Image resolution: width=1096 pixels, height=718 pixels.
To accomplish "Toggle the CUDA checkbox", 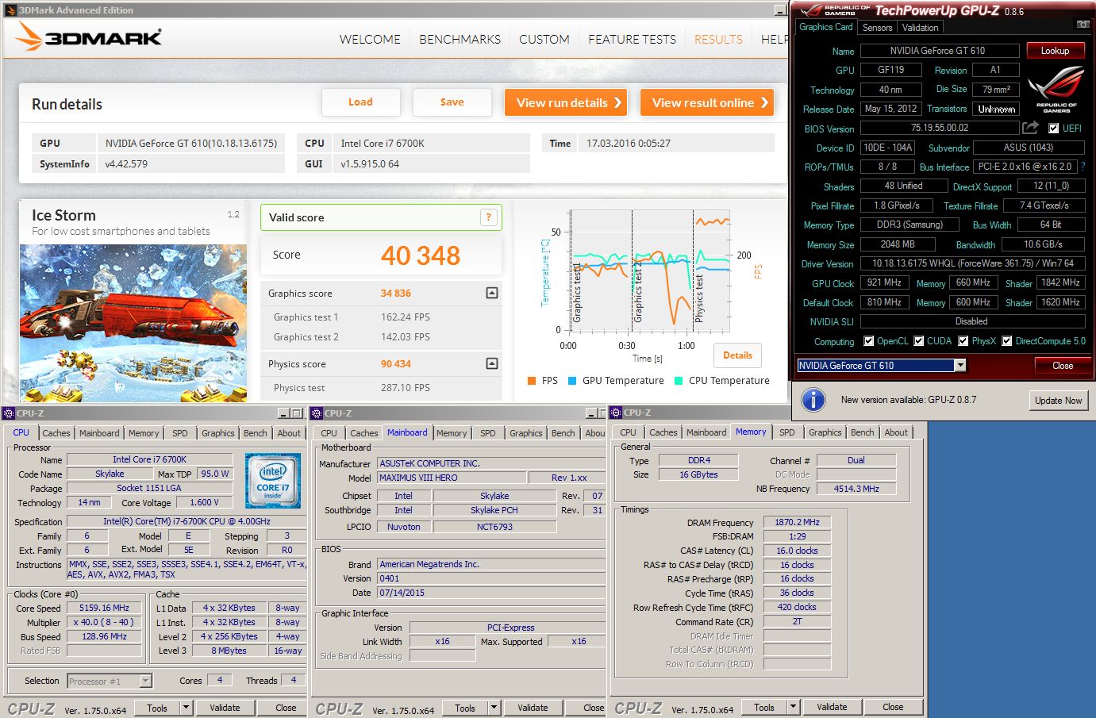I will pos(919,341).
